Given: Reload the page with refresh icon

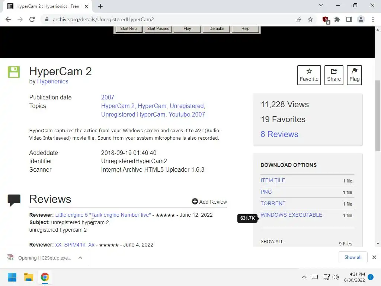Looking at the screenshot, I should point(32,19).
